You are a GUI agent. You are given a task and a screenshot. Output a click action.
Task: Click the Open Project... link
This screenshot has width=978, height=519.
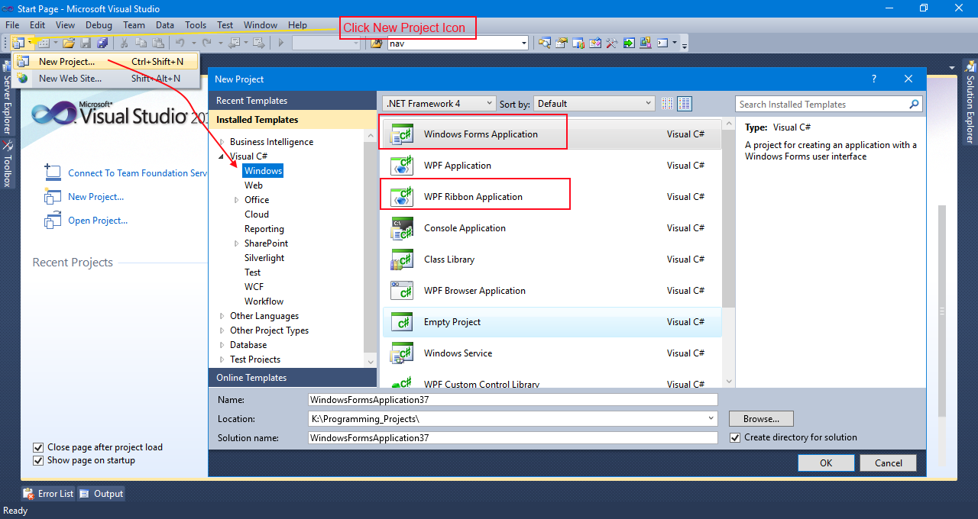pyautogui.click(x=98, y=221)
